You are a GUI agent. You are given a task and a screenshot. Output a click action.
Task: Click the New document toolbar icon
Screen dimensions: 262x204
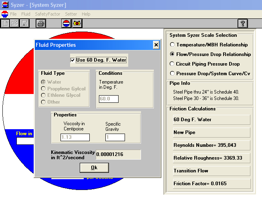(5, 23)
